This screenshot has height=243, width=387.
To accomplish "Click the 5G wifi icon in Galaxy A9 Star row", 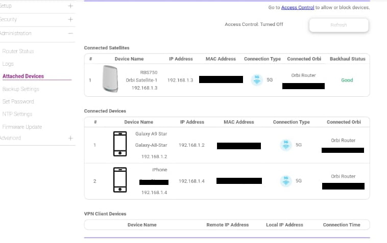I will click(x=286, y=145).
